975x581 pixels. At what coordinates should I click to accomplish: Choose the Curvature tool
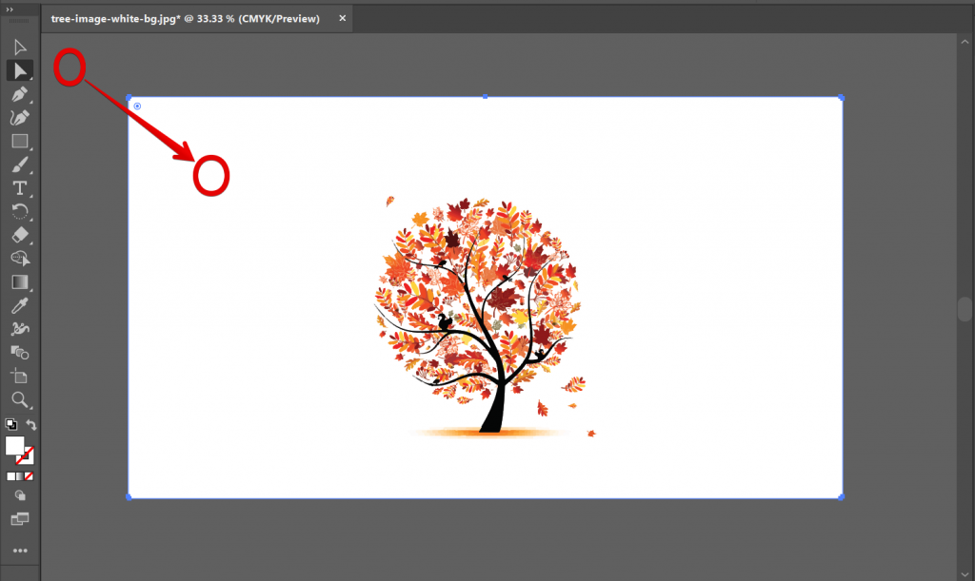tap(20, 117)
